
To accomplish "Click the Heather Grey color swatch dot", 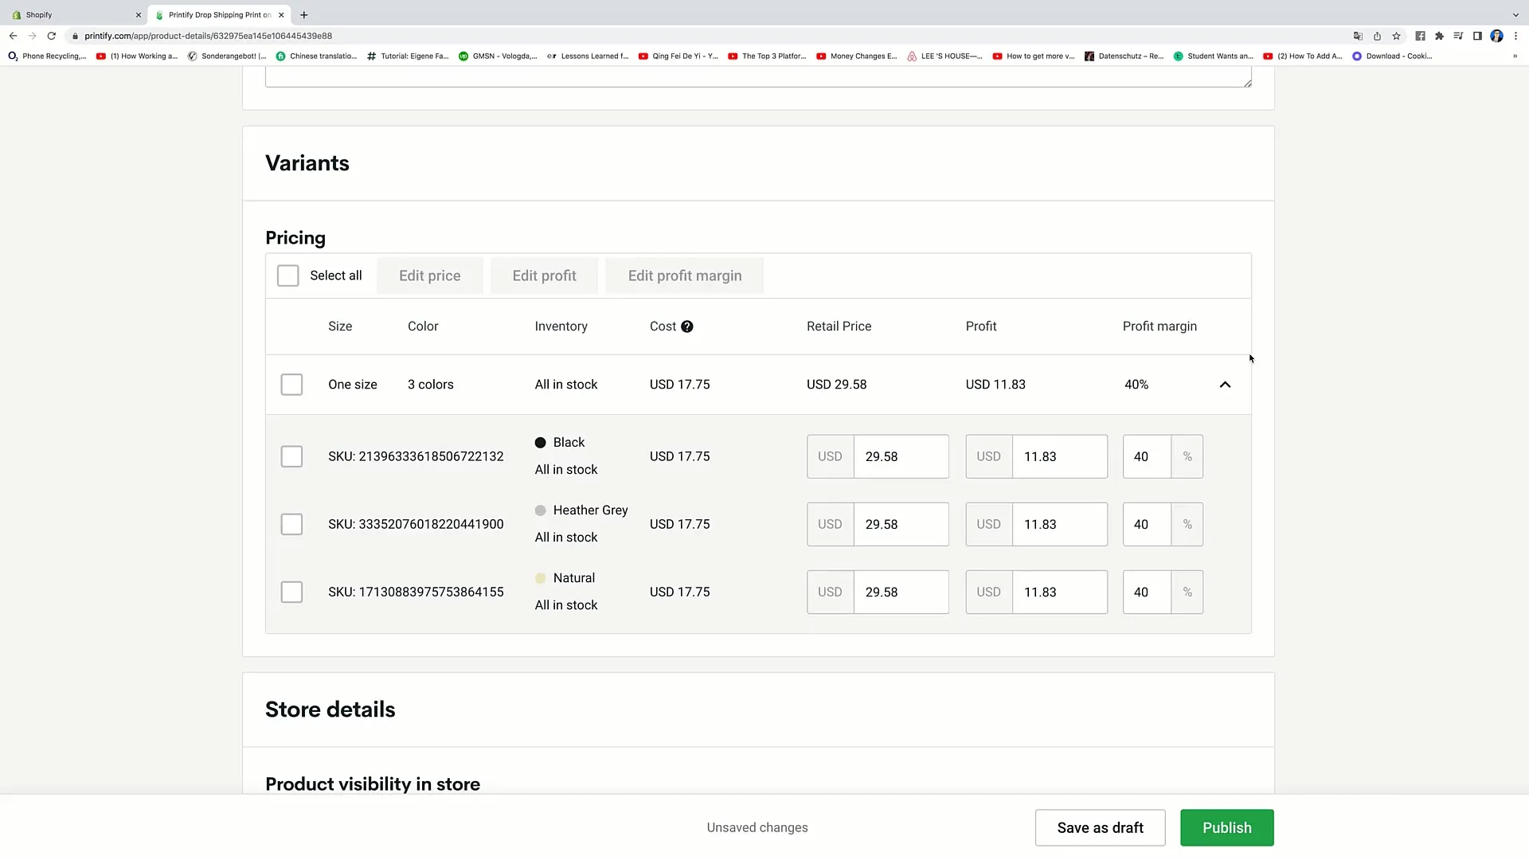I will 541,510.
